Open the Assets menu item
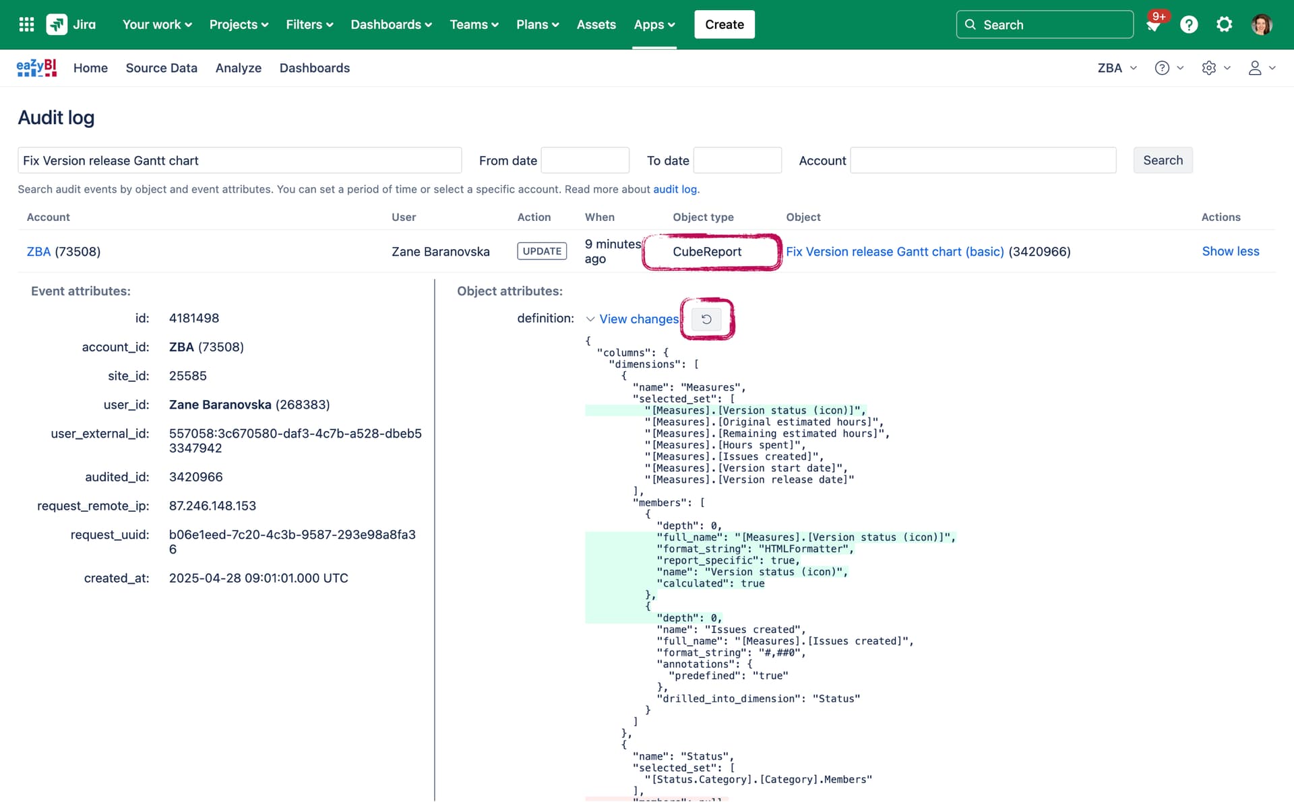The height and width of the screenshot is (802, 1294). [596, 25]
